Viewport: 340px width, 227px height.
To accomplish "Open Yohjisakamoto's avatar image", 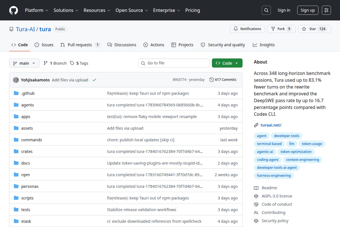I will [x=16, y=80].
